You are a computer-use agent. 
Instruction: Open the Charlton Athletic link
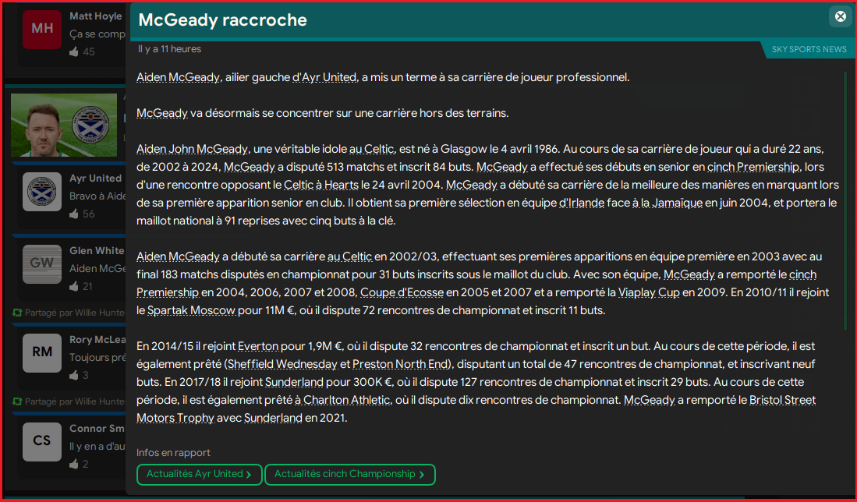342,400
